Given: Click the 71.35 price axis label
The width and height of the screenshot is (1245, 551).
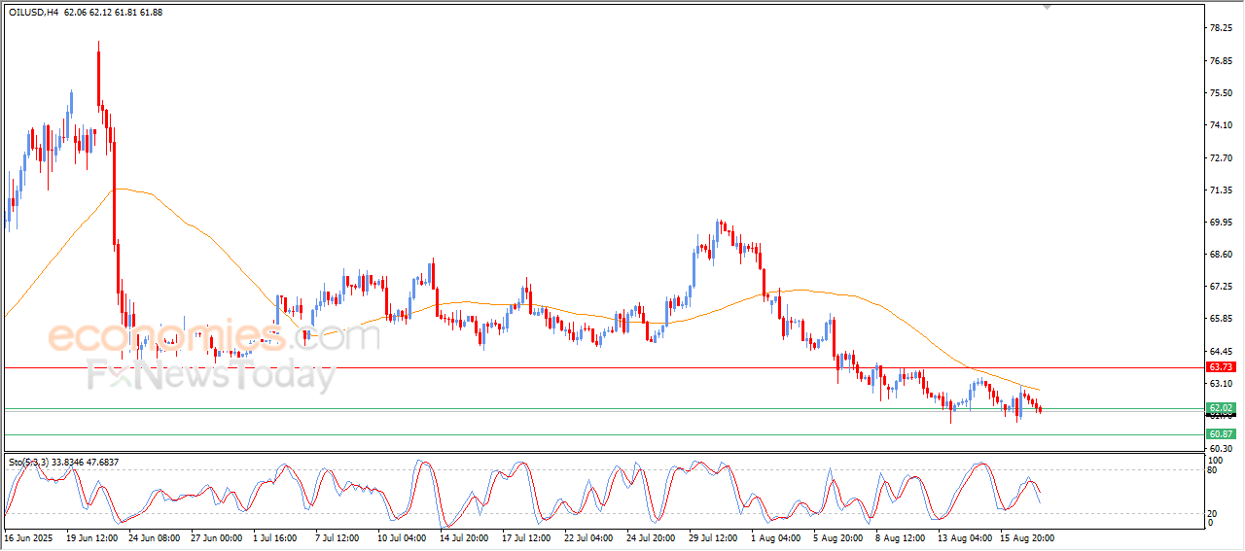Looking at the screenshot, I should click(1223, 189).
